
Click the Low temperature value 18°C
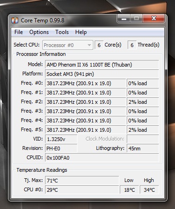130,189
